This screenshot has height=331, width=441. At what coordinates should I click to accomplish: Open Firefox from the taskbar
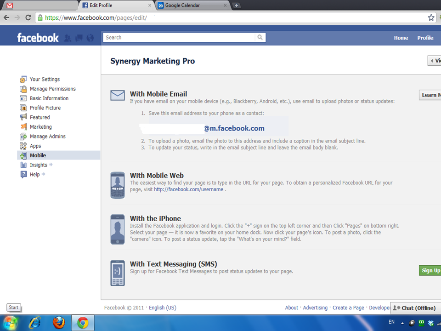pos(59,323)
